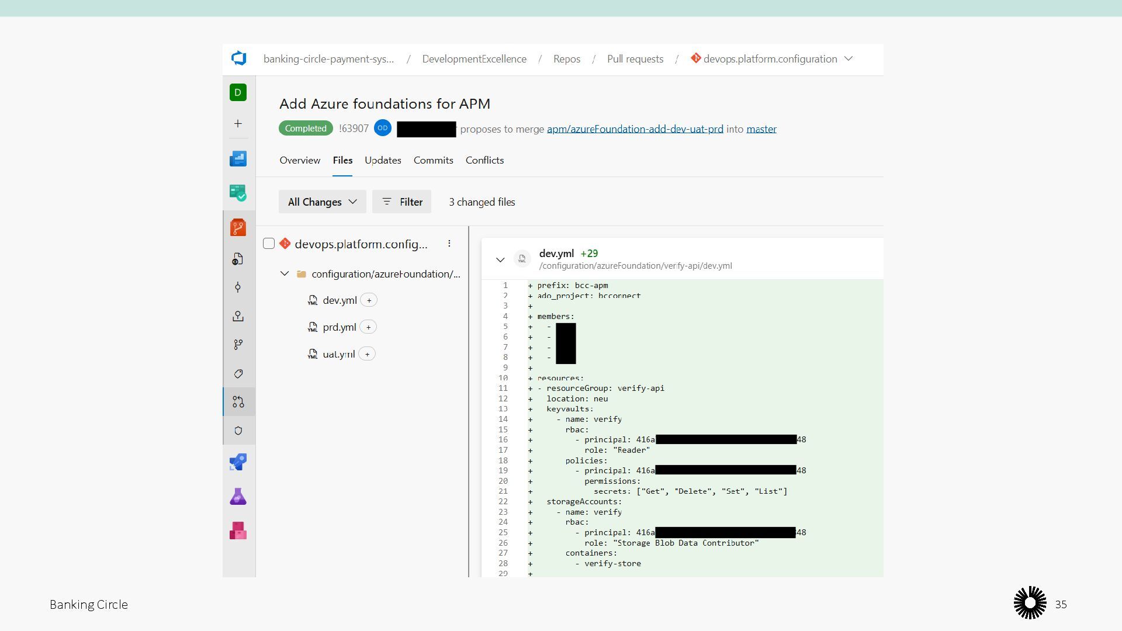1122x631 pixels.
Task: Open Pipelines rocket icon in sidebar
Action: point(238,462)
